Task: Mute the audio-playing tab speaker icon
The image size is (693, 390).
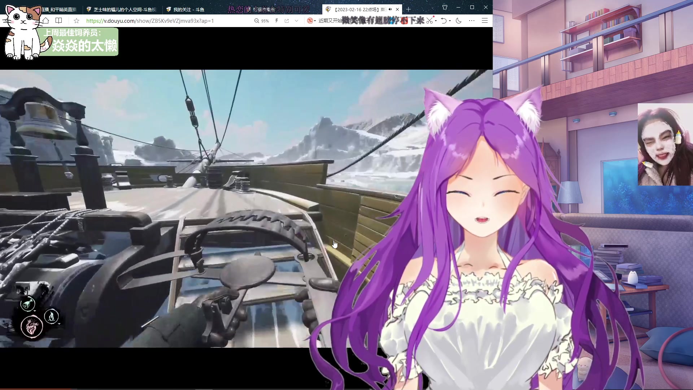Action: coord(390,9)
